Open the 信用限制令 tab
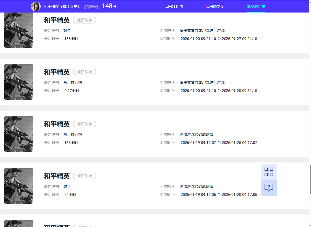Screen dimensions: 311x227 pyautogui.click(x=215, y=6)
